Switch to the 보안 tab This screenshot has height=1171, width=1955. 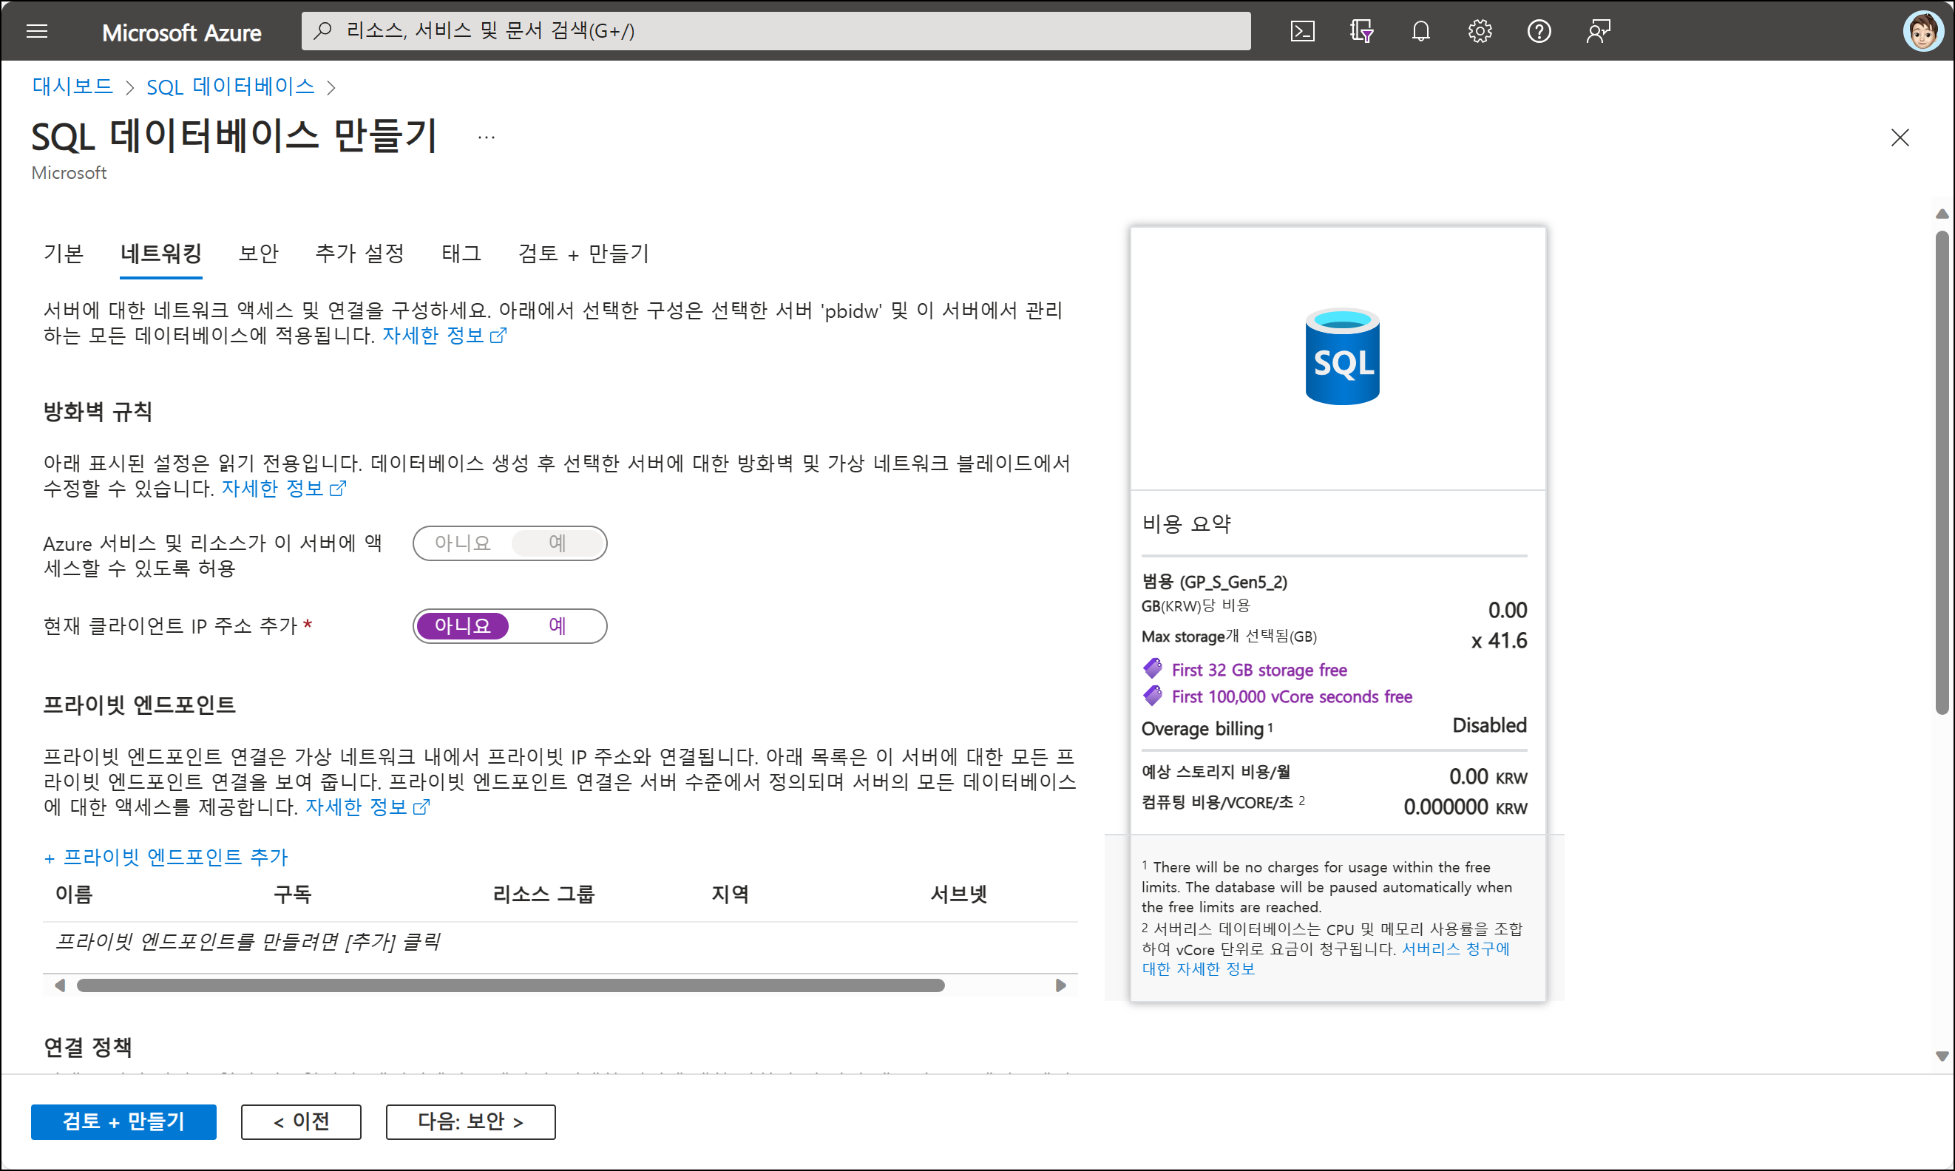pyautogui.click(x=258, y=254)
